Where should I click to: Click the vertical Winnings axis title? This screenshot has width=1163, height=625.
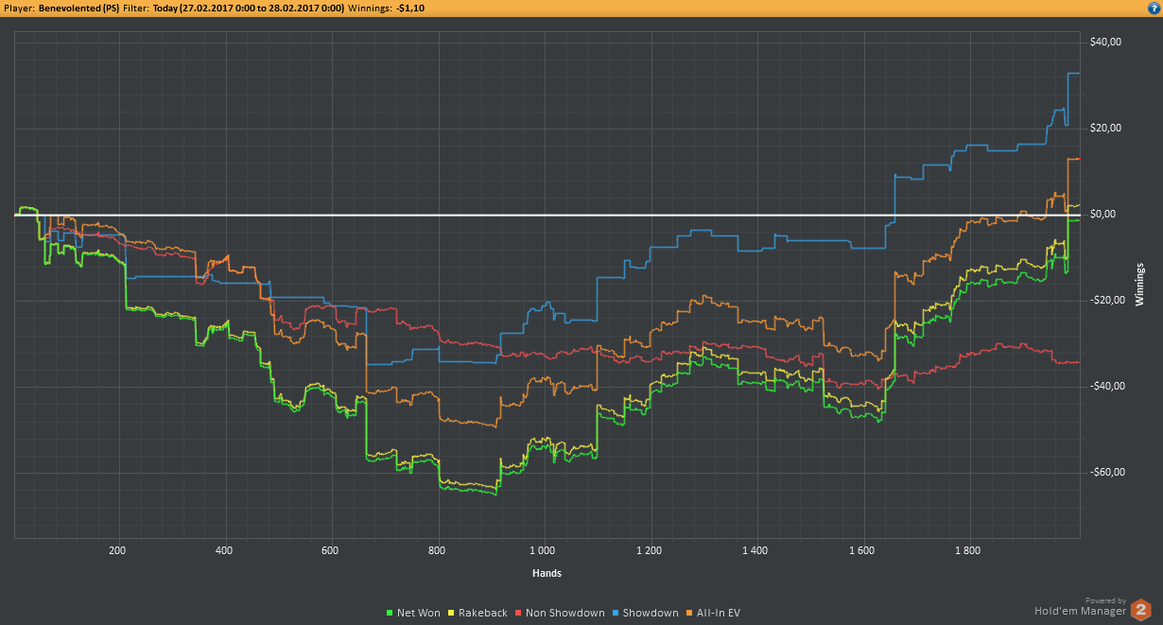point(1139,284)
